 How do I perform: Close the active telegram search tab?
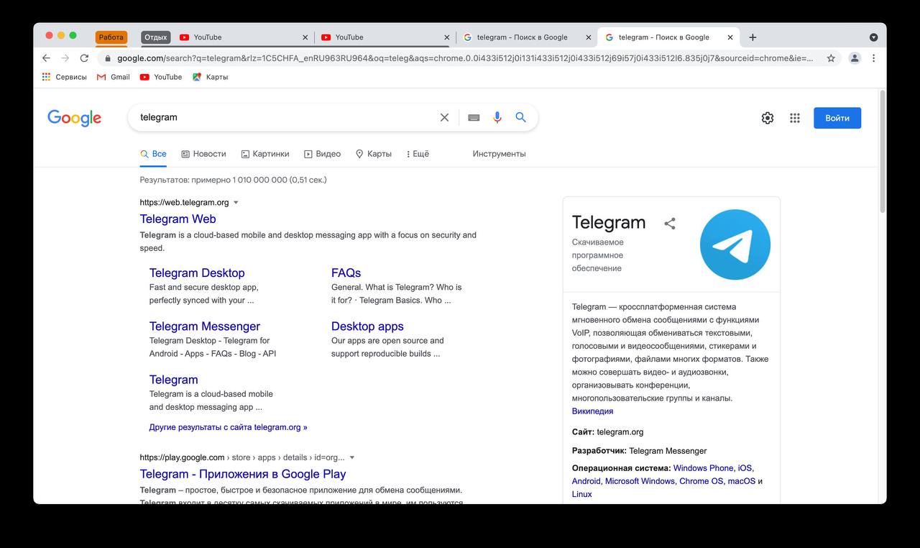[x=731, y=37]
